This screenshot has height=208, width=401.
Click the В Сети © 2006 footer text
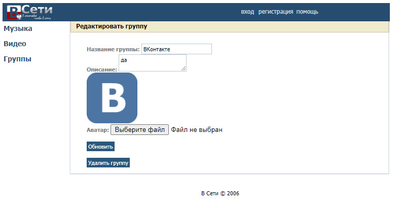click(220, 193)
